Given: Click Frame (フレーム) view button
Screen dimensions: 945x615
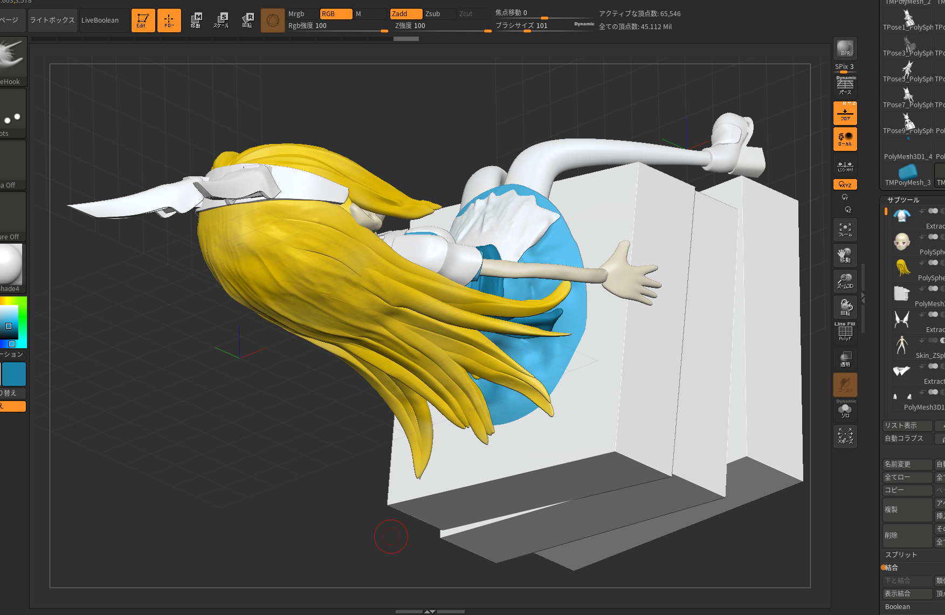Looking at the screenshot, I should click(x=845, y=230).
